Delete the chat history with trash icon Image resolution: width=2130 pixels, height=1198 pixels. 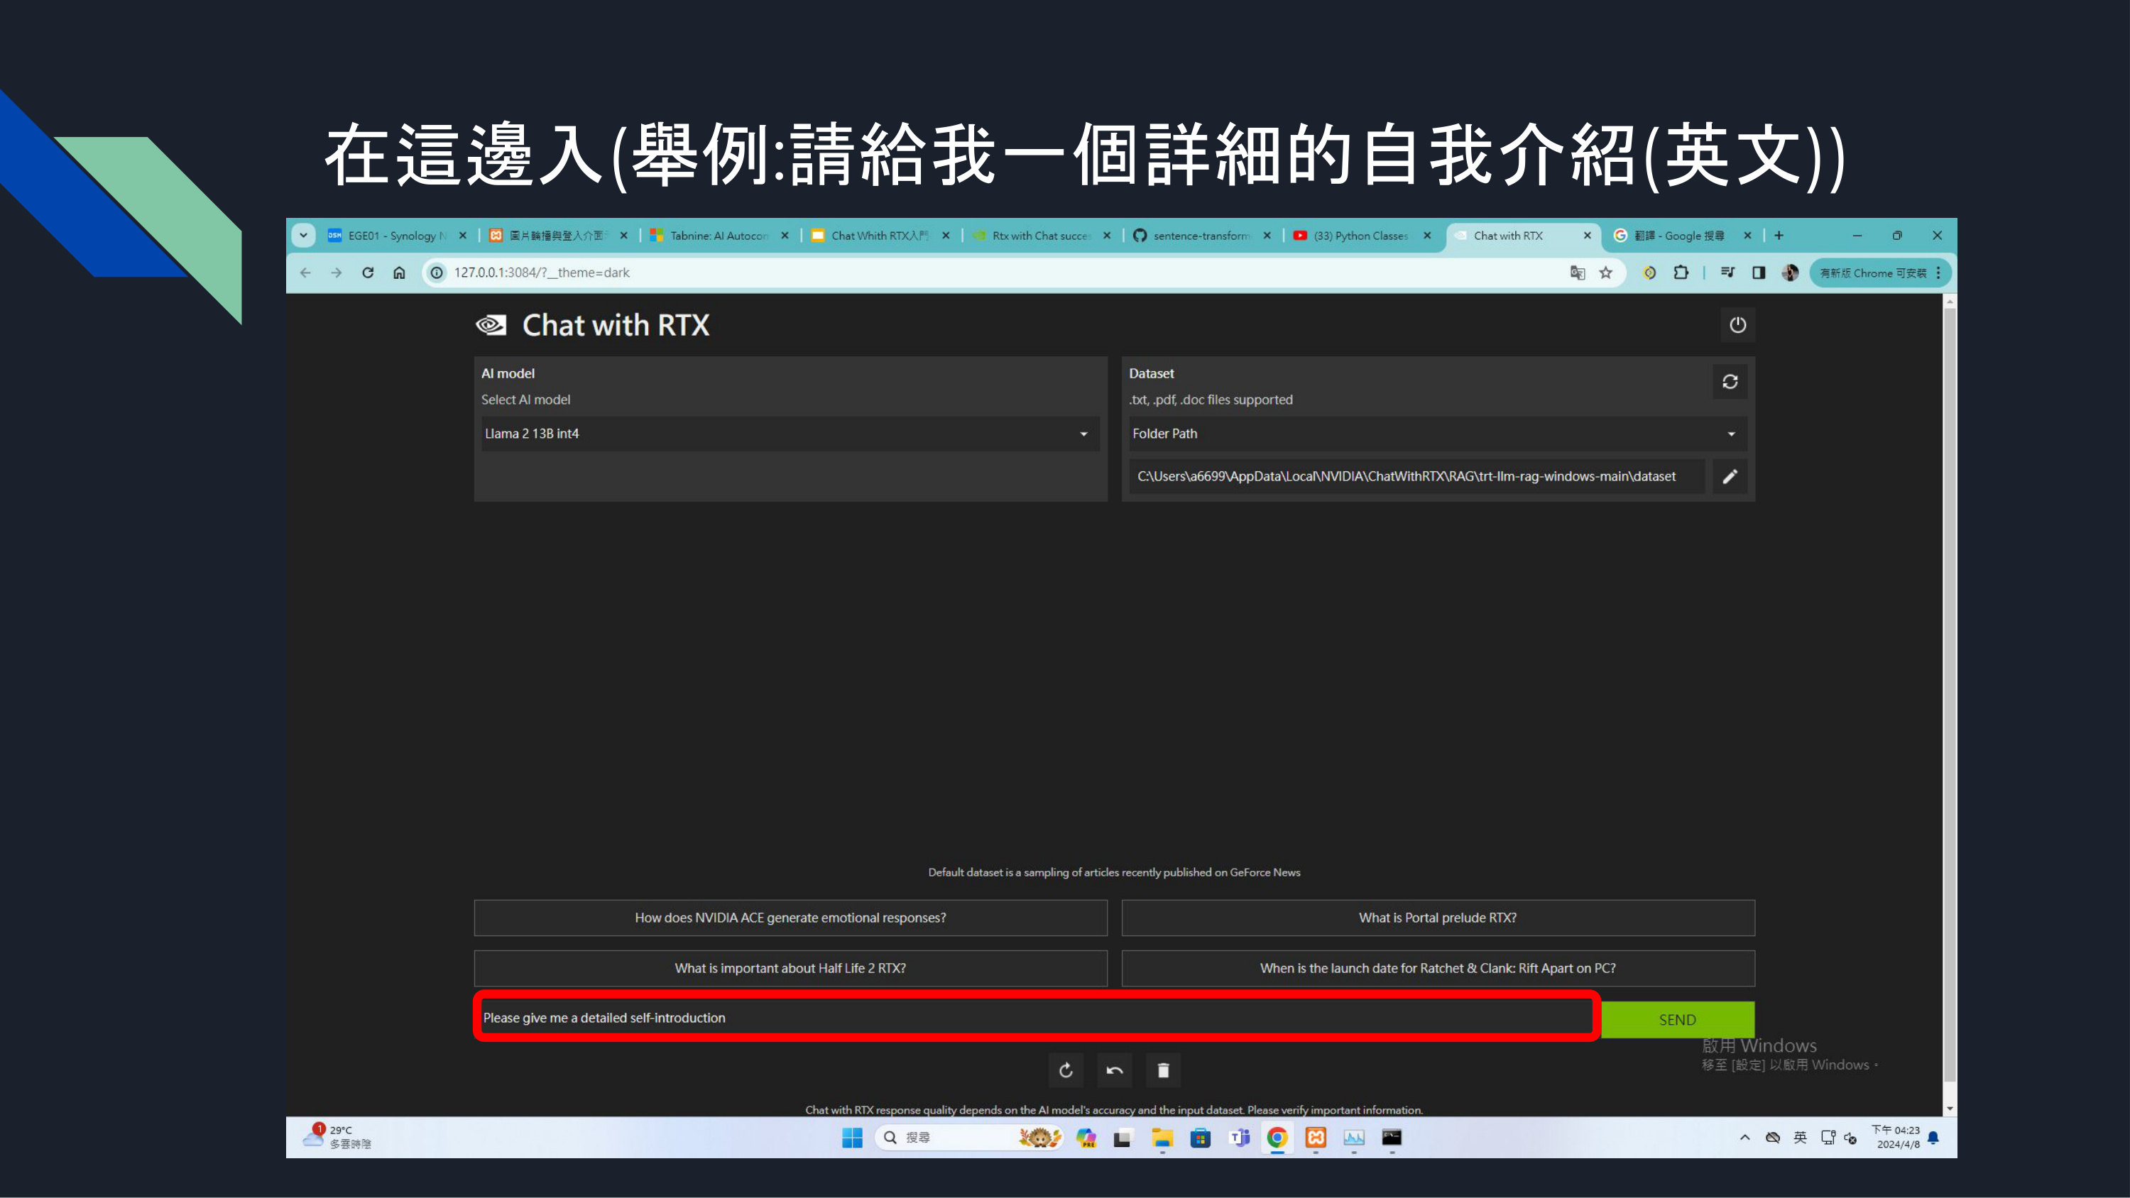click(x=1164, y=1071)
